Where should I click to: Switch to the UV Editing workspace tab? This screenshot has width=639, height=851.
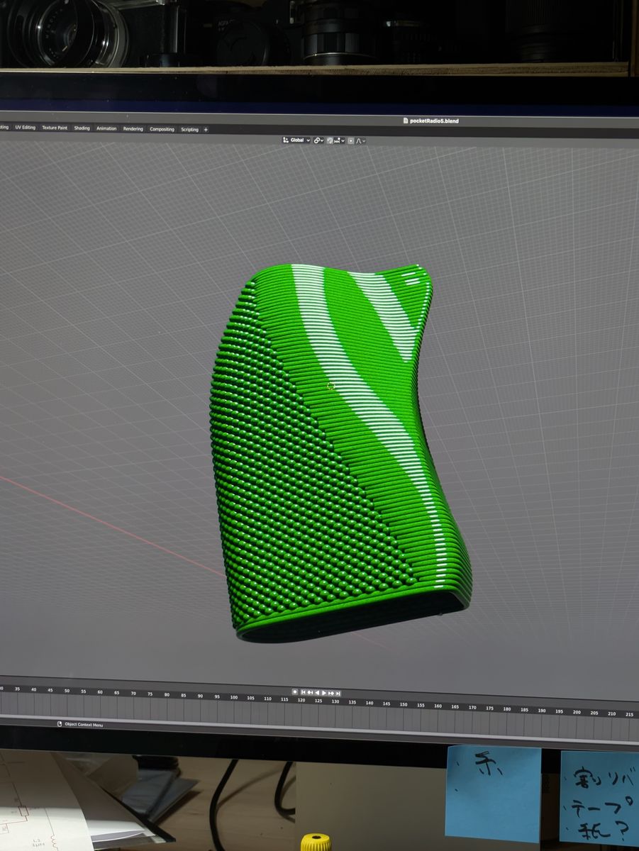(25, 128)
